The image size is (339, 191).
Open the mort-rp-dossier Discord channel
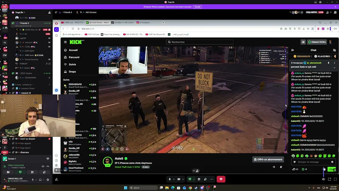pyautogui.click(x=28, y=139)
